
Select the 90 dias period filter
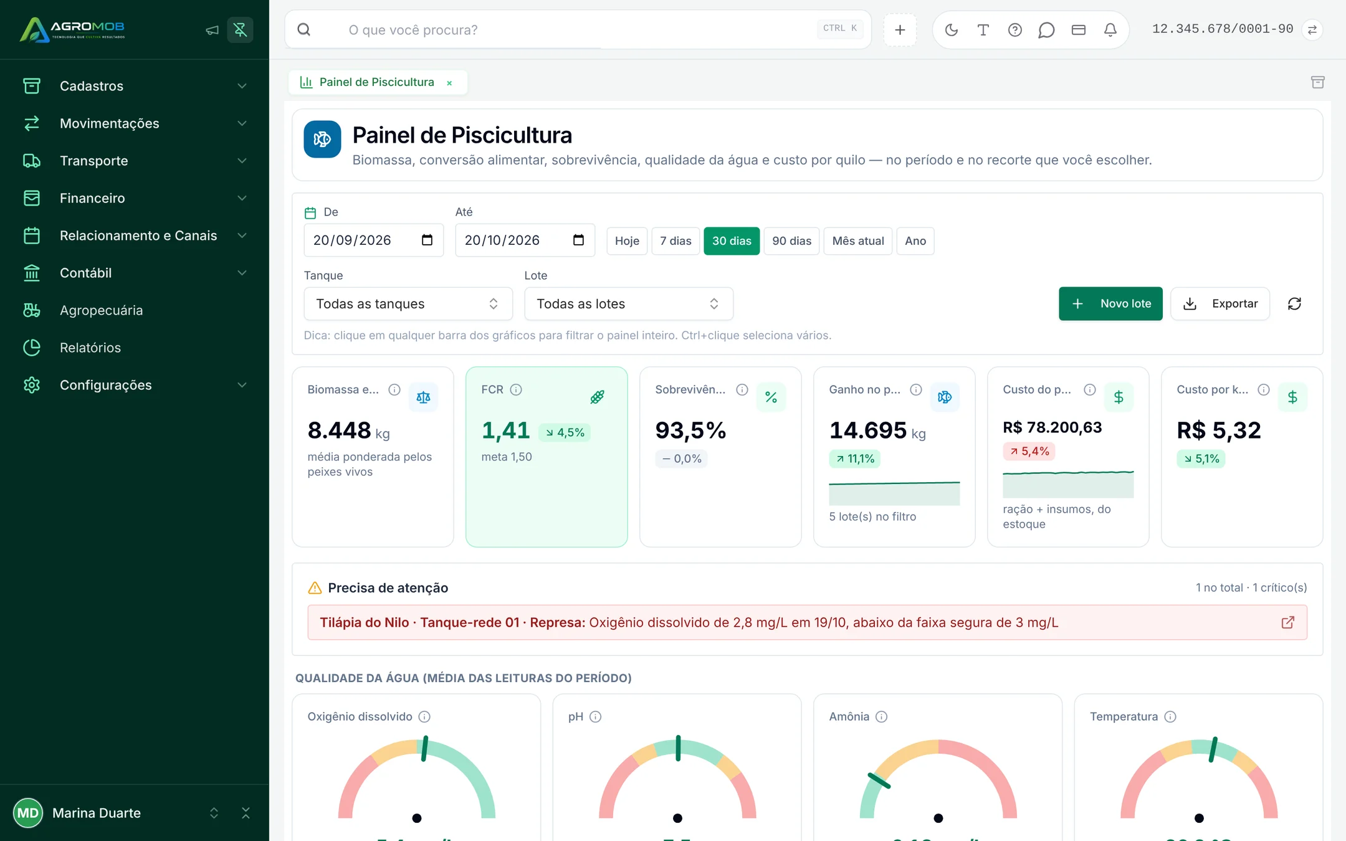[x=791, y=241]
